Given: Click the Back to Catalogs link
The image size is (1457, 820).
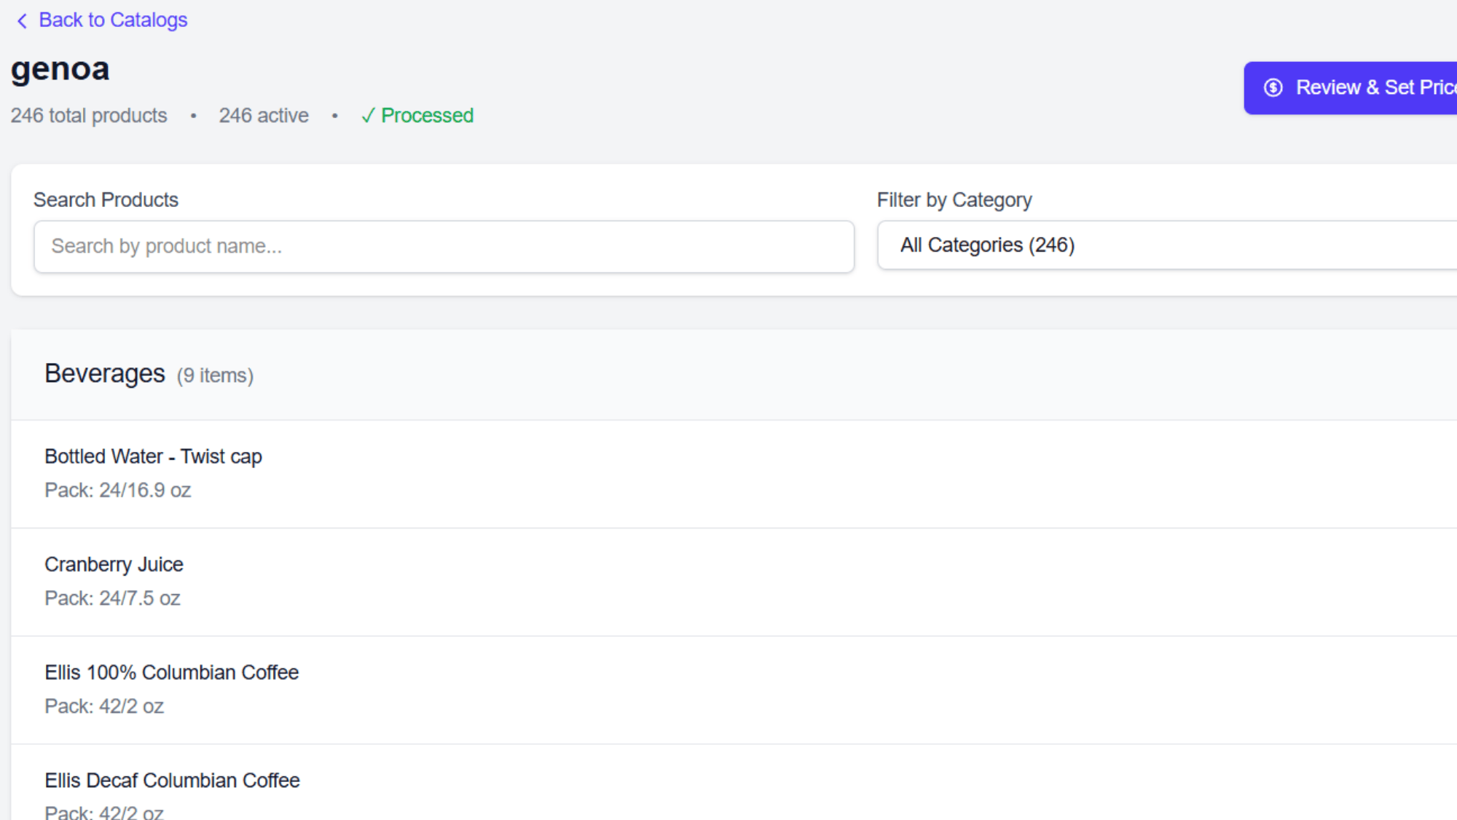Looking at the screenshot, I should (x=114, y=20).
